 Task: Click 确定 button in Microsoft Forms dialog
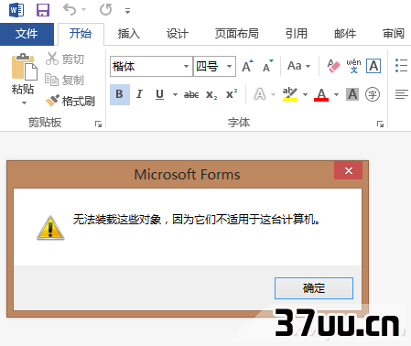(x=314, y=288)
